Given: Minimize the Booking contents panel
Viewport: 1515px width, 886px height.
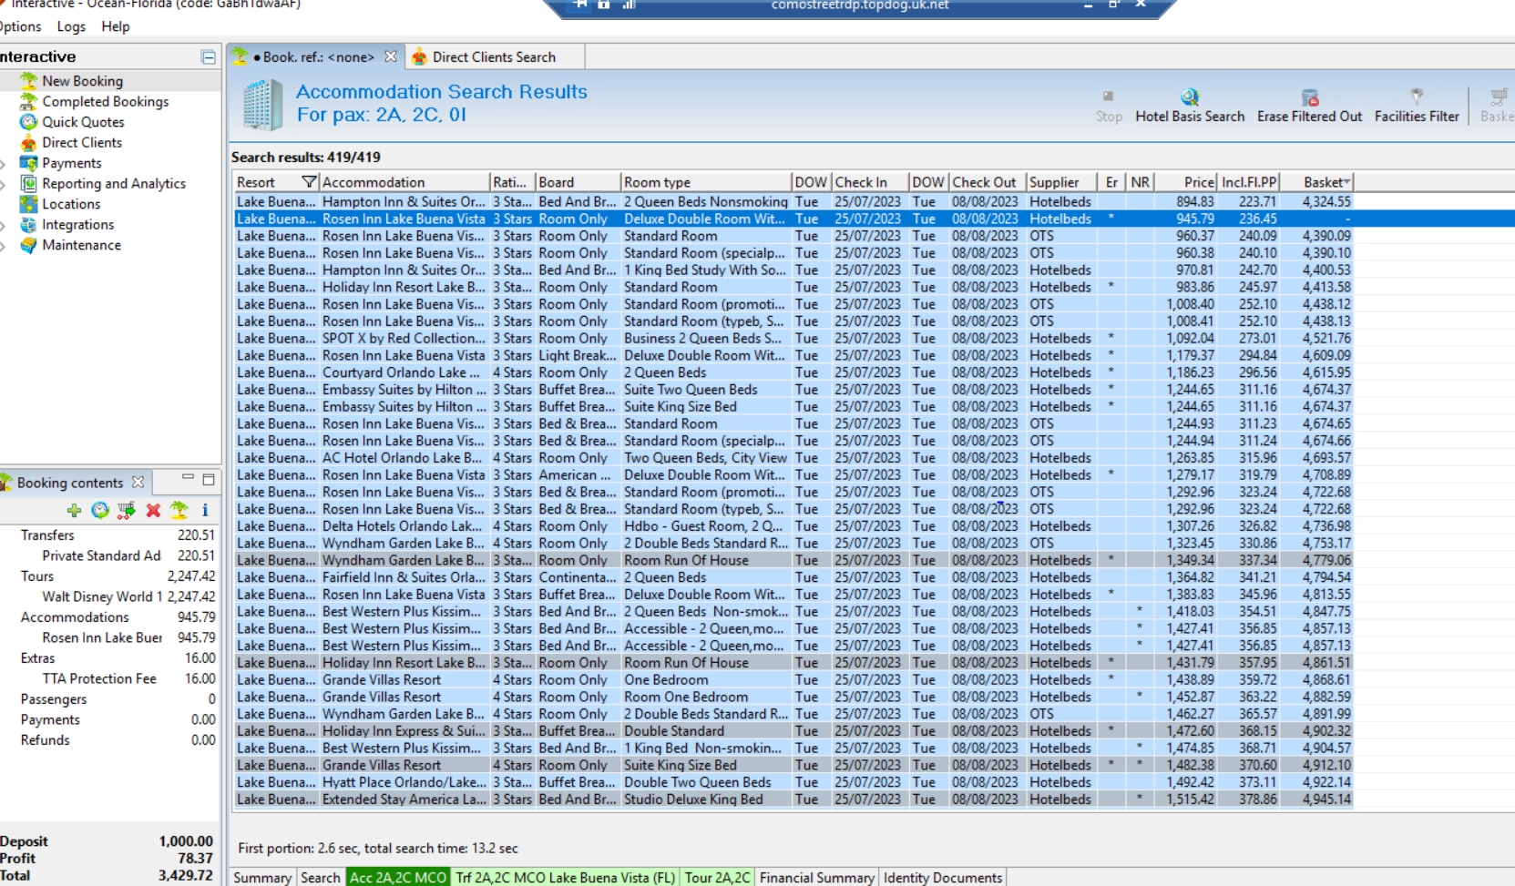Looking at the screenshot, I should [x=188, y=478].
